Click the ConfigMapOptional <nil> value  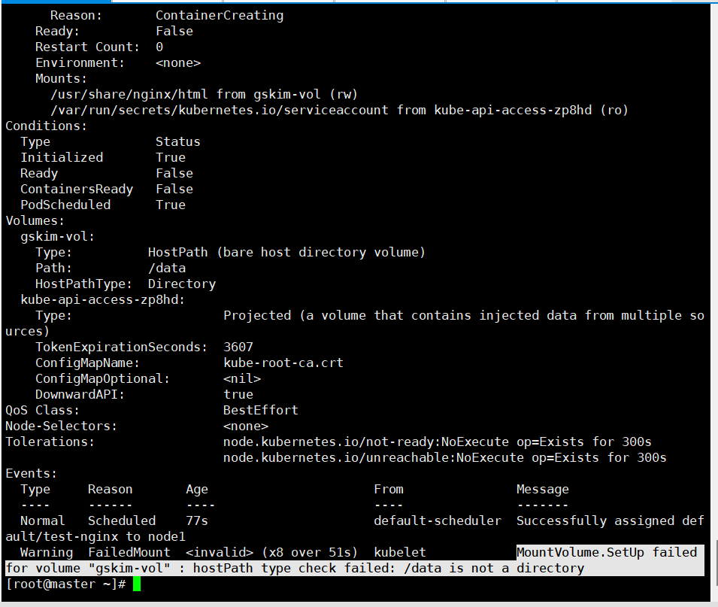point(242,379)
